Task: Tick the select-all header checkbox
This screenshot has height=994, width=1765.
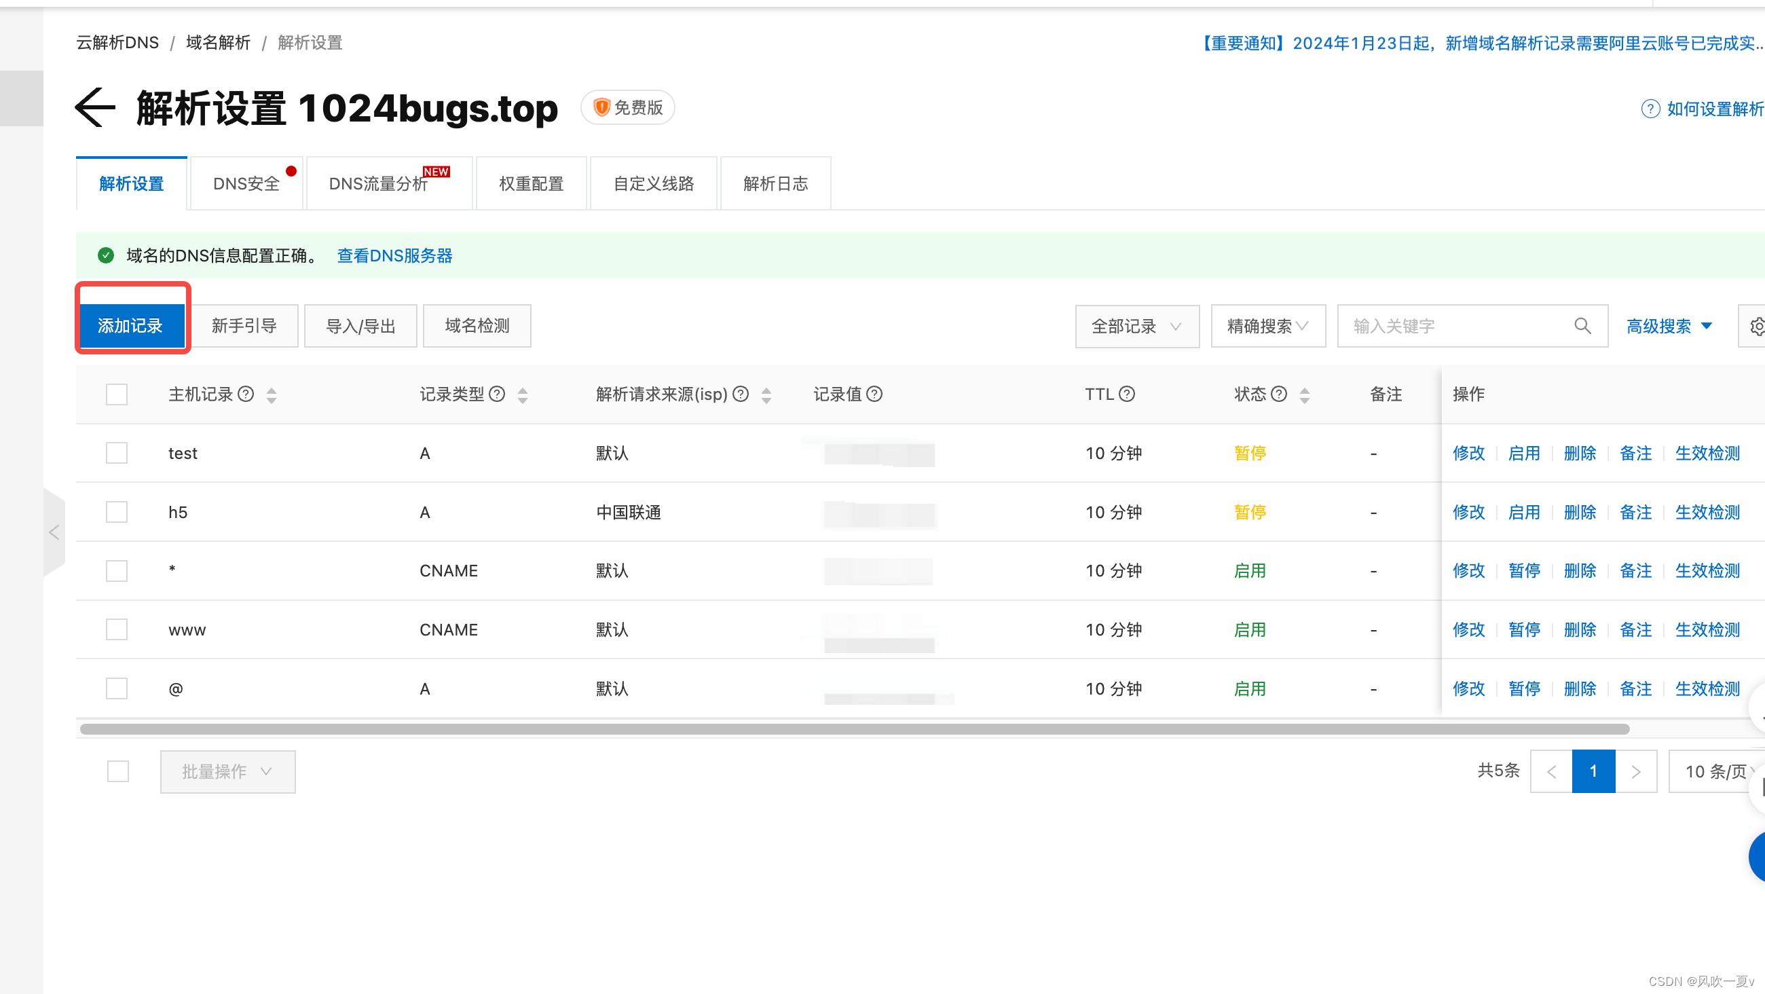Action: tap(117, 394)
